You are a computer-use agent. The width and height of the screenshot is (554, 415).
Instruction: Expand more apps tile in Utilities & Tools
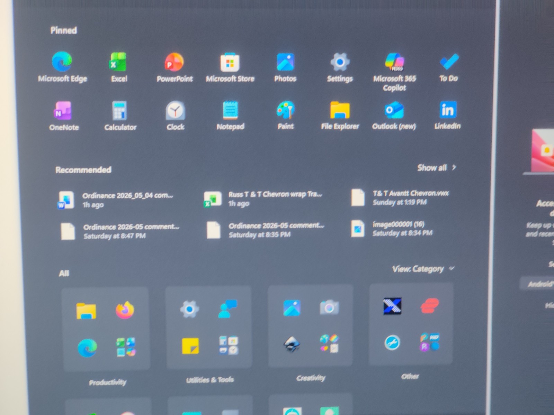pos(228,345)
